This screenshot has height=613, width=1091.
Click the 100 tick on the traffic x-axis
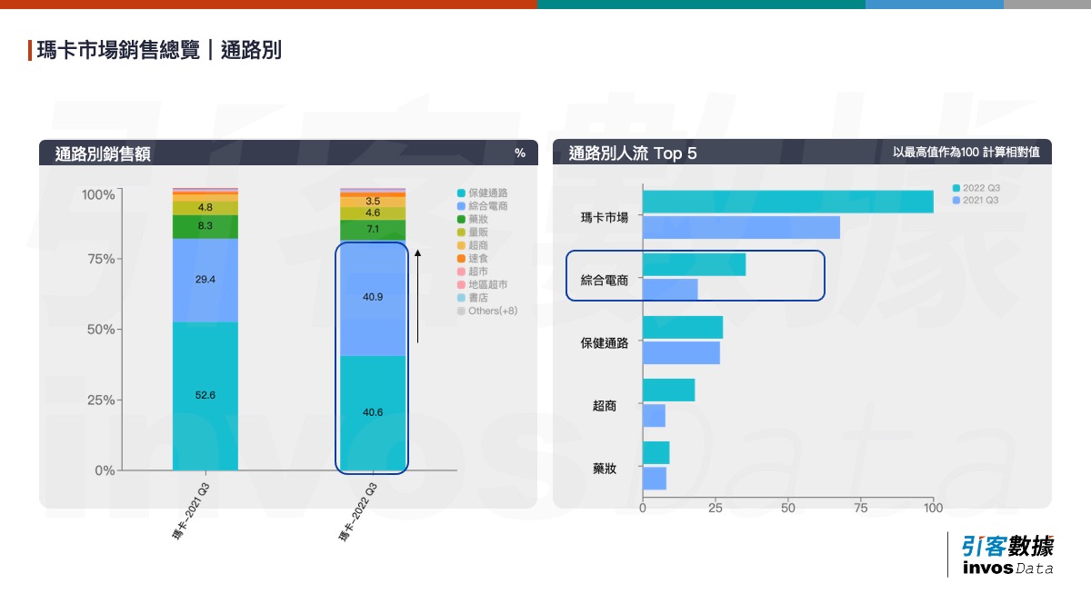point(934,508)
